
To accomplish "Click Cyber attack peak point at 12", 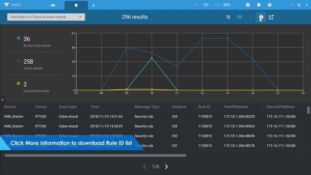I will pyautogui.click(x=202, y=38).
